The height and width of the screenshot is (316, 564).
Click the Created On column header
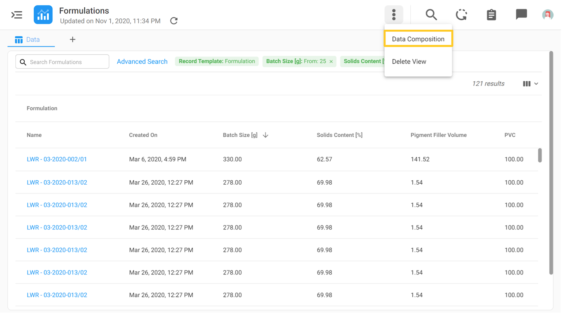[x=143, y=135]
